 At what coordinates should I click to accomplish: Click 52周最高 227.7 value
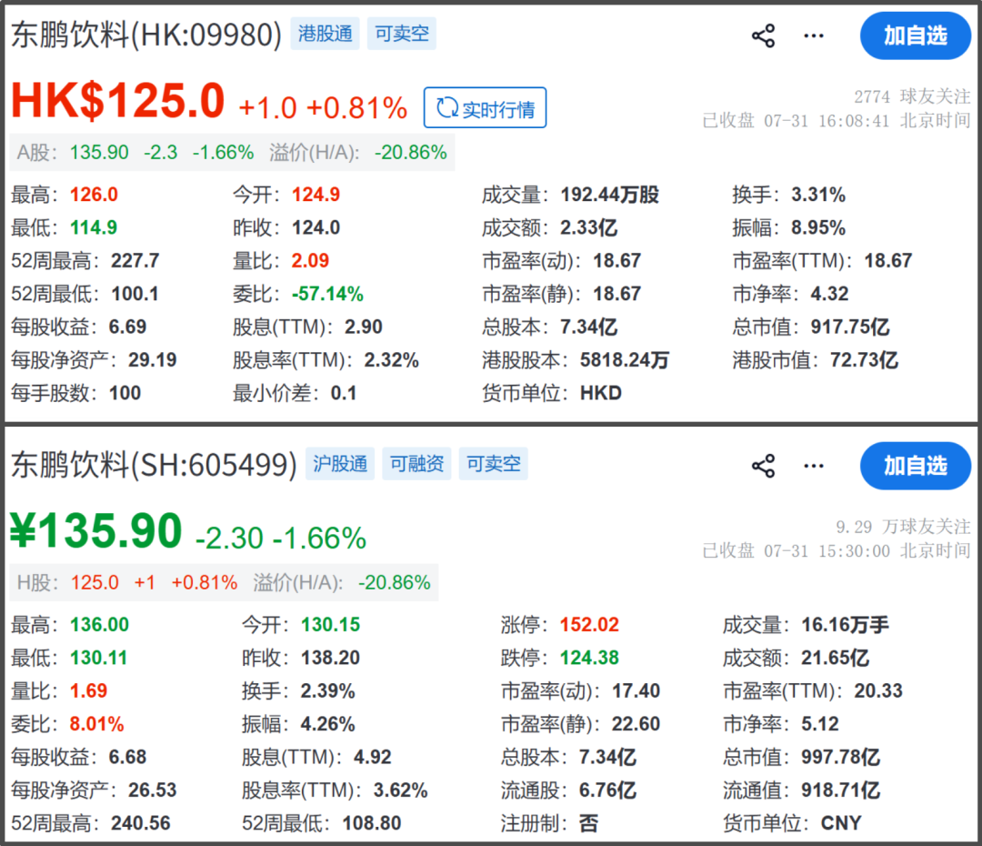pos(135,261)
